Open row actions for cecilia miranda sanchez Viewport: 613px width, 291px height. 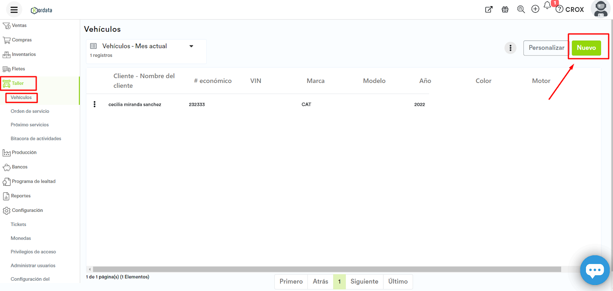tap(95, 104)
